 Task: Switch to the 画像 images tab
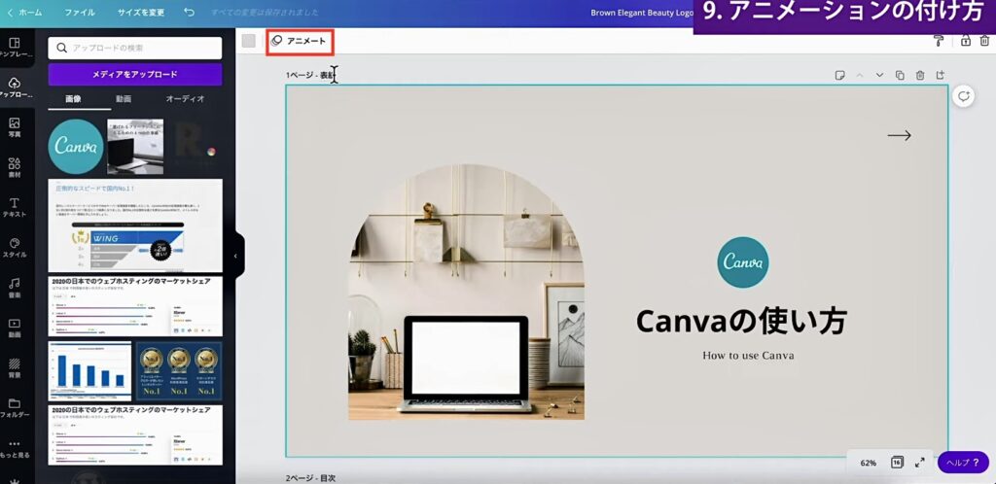coord(74,99)
